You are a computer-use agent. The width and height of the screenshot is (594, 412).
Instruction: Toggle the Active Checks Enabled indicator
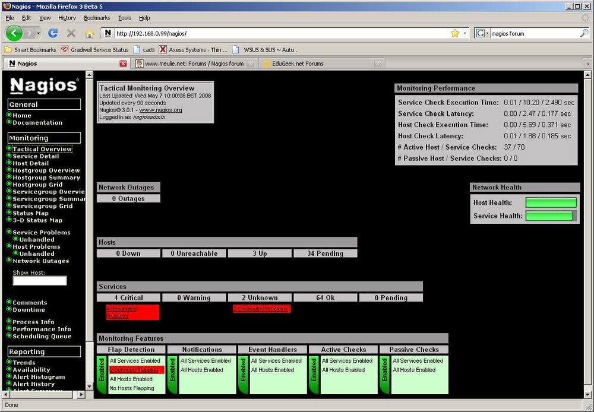click(314, 375)
